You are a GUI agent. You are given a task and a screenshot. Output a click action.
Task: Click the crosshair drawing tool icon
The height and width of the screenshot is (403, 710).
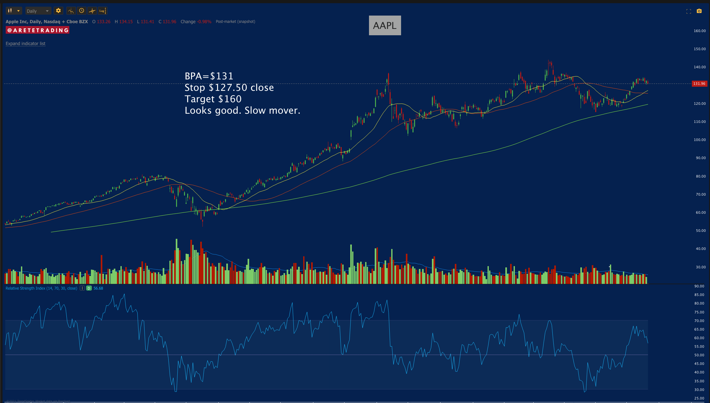(x=92, y=11)
